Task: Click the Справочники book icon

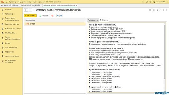Action: (x=3, y=52)
